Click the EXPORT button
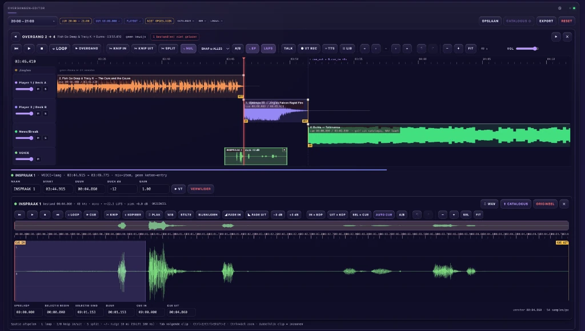585x331 pixels. (x=546, y=21)
